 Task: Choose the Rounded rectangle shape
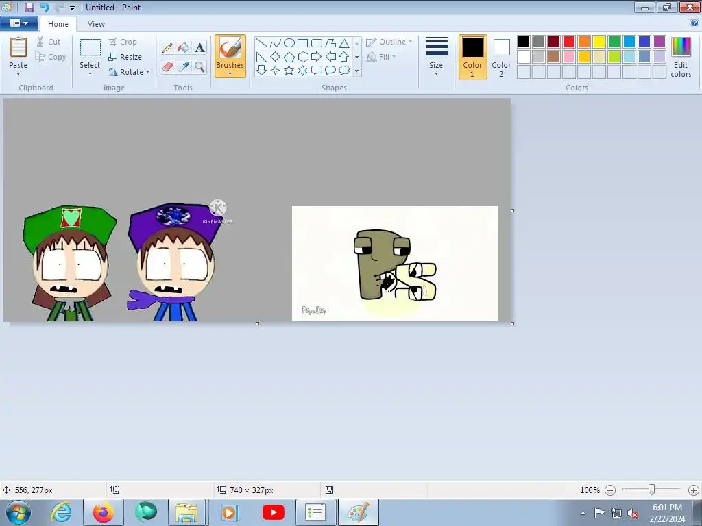317,43
